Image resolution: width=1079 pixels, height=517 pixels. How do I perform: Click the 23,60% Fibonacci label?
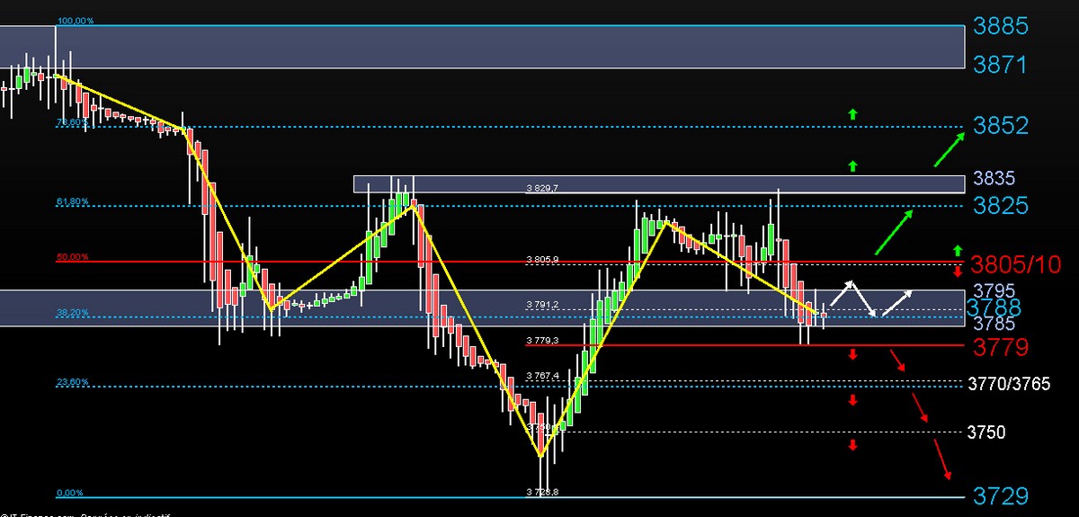coord(73,381)
